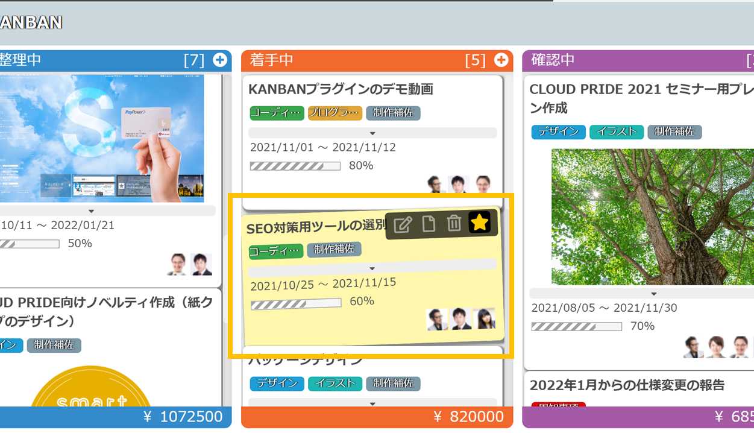
Task: Expand details of the SEO対策用ツールの選別 card
Action: pos(372,268)
